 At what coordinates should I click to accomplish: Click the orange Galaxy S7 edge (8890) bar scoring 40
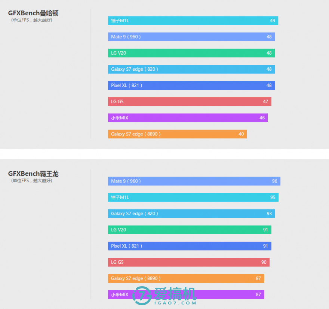(x=177, y=134)
